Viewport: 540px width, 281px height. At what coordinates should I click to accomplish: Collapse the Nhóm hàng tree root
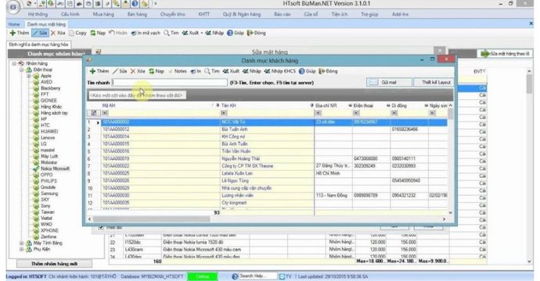coord(14,63)
